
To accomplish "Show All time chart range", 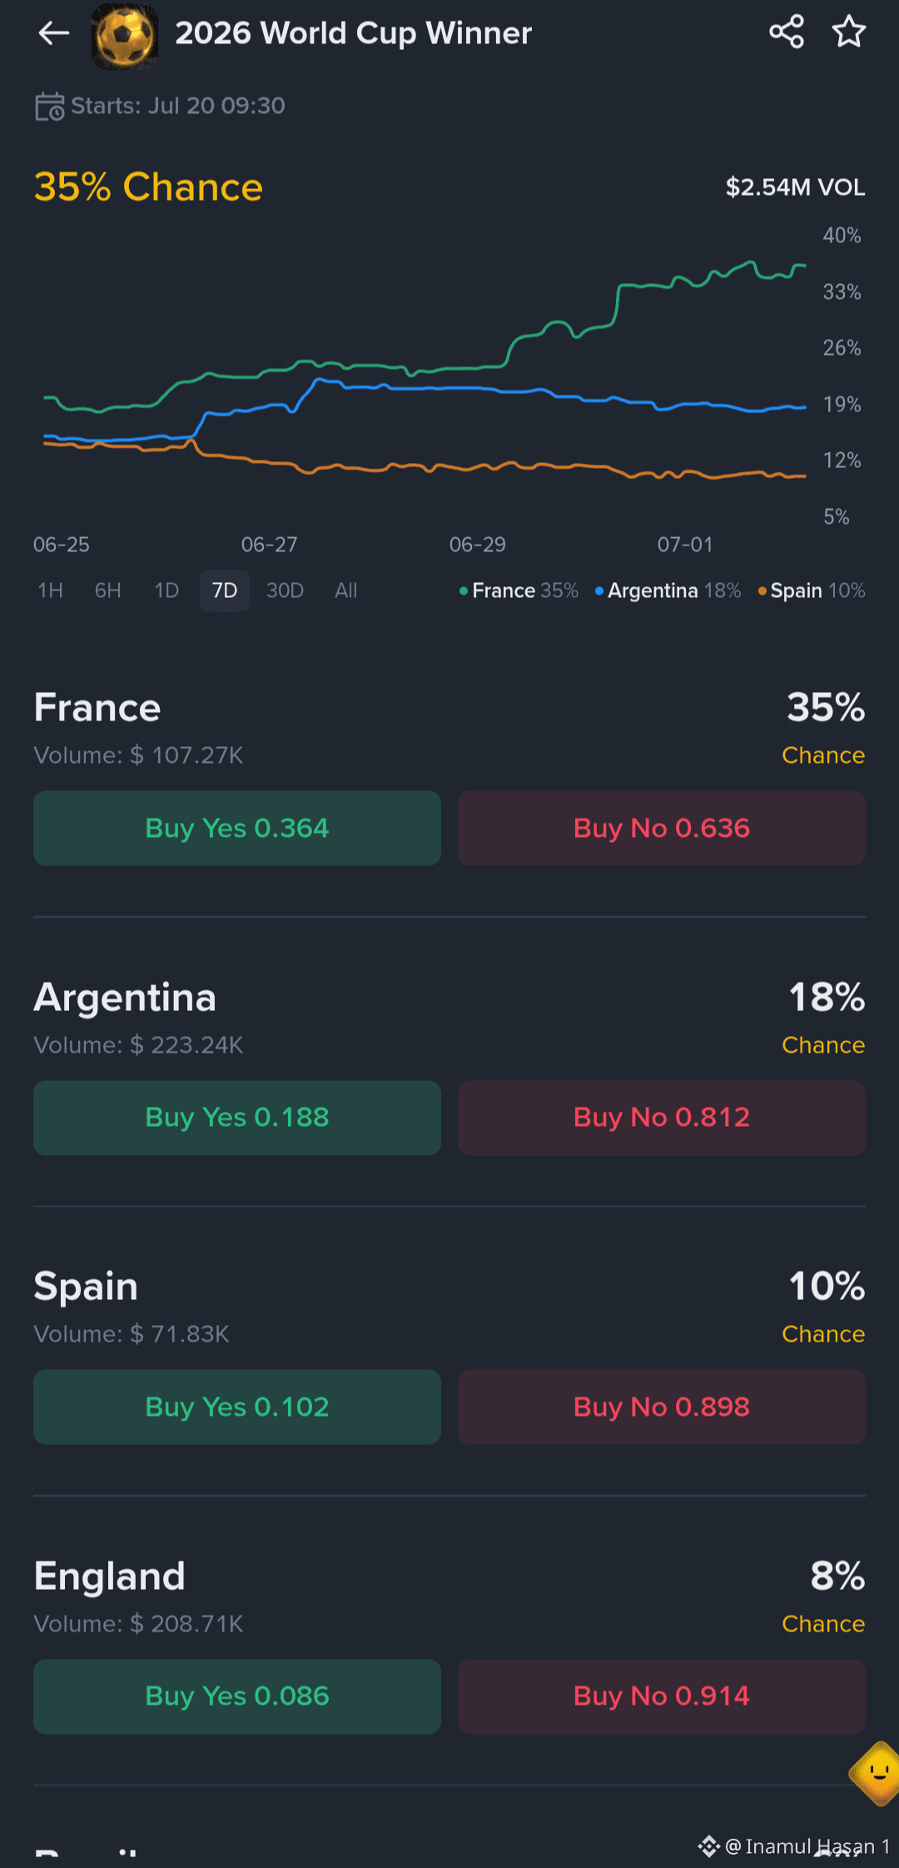I will (345, 590).
